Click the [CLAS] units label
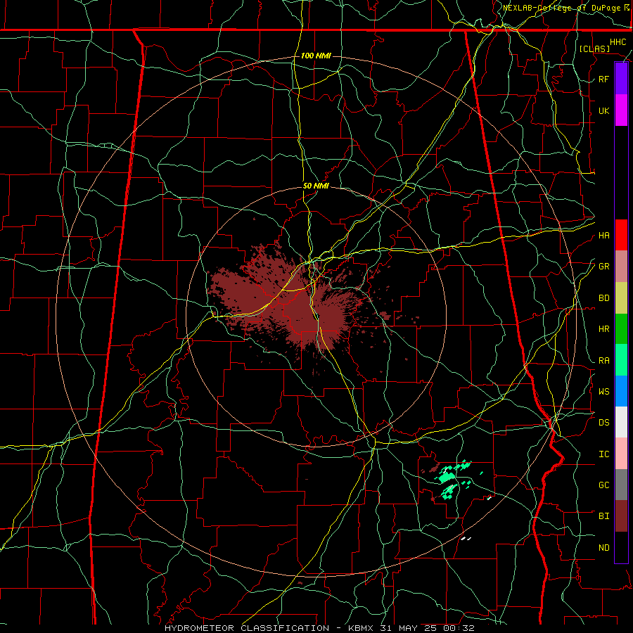The image size is (633, 633). pyautogui.click(x=594, y=49)
